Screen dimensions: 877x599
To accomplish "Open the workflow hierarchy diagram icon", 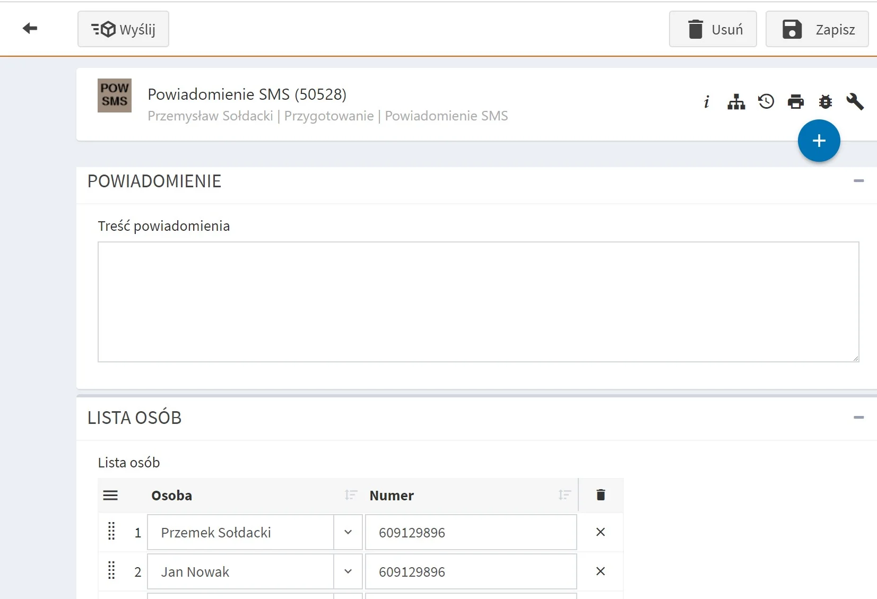I will 736,102.
